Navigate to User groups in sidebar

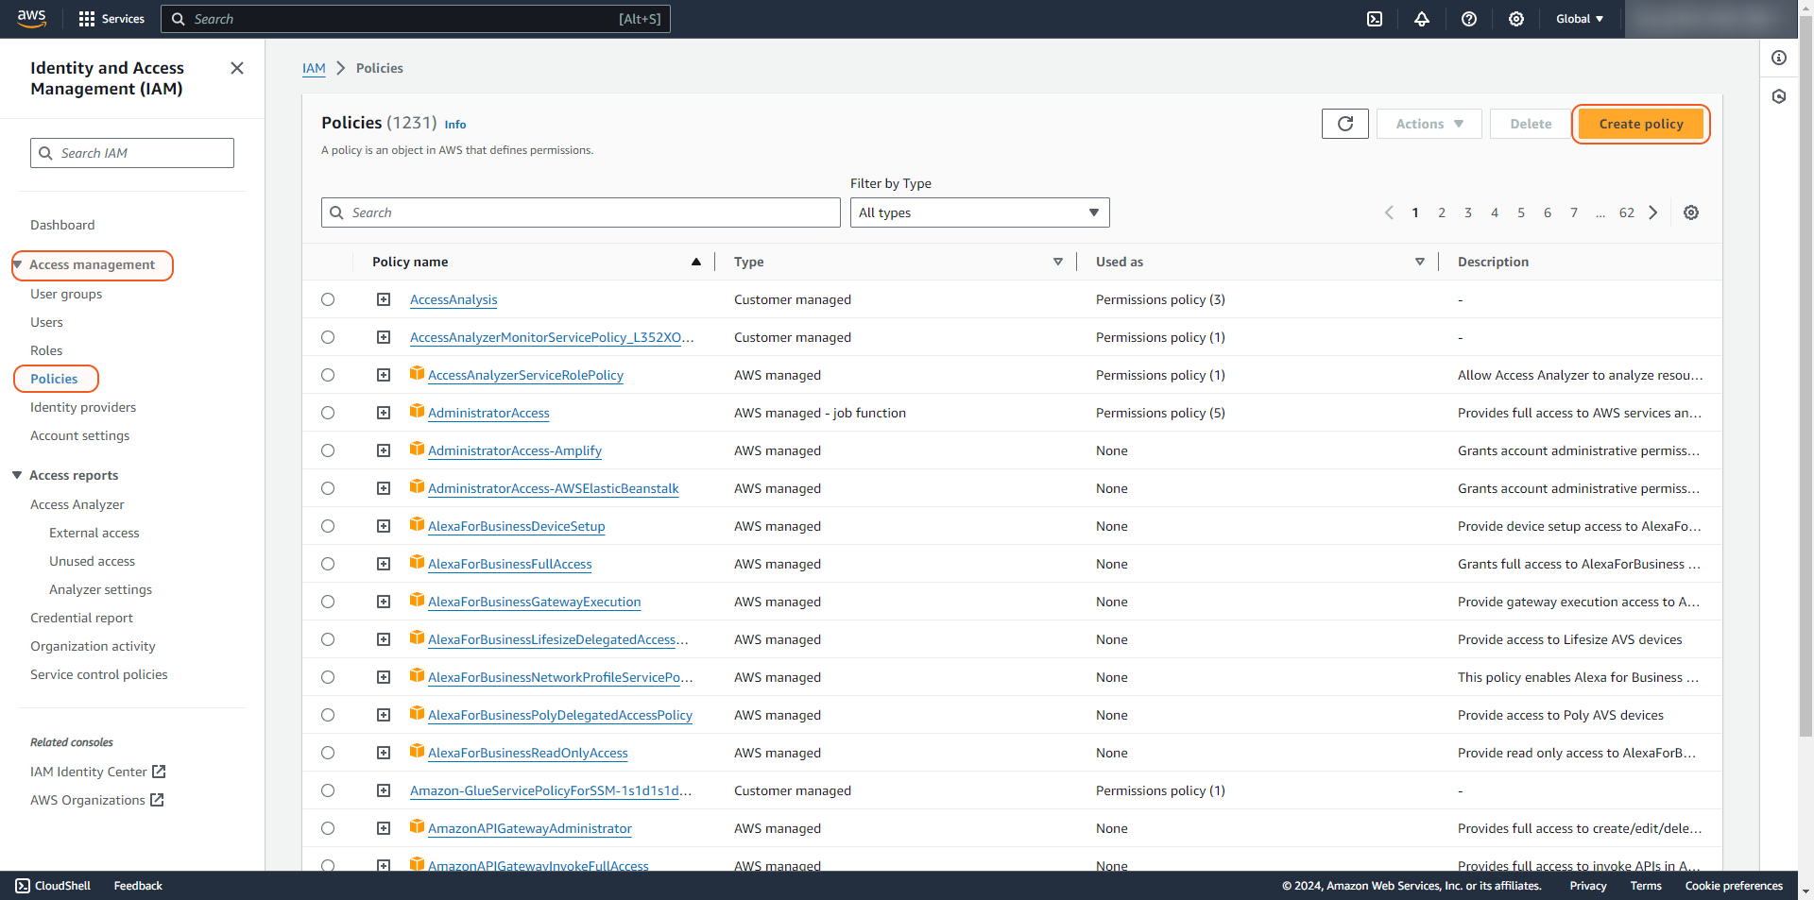tap(66, 294)
